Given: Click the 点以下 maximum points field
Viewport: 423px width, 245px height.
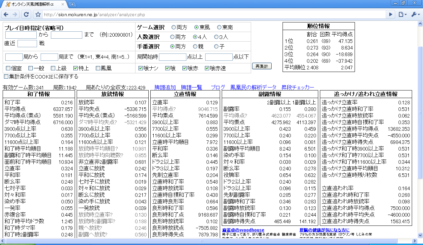Looking at the screenshot, I should point(219,57).
